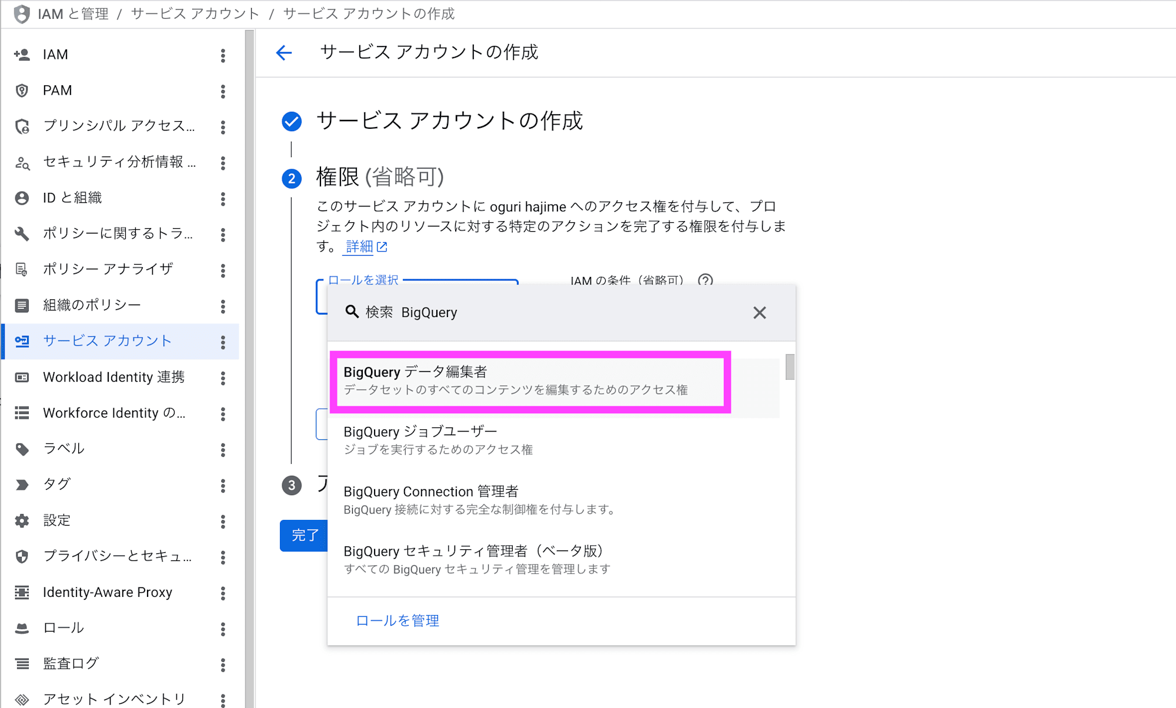Image resolution: width=1176 pixels, height=708 pixels.
Task: Open the overflow menu beside サービス アカウント
Action: click(223, 341)
